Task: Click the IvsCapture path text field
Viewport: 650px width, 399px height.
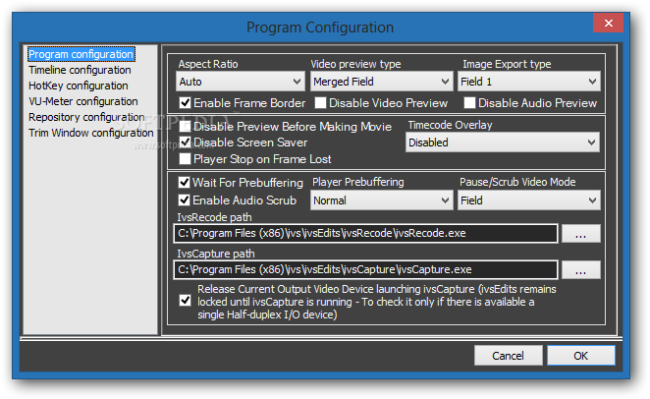Action: [365, 269]
